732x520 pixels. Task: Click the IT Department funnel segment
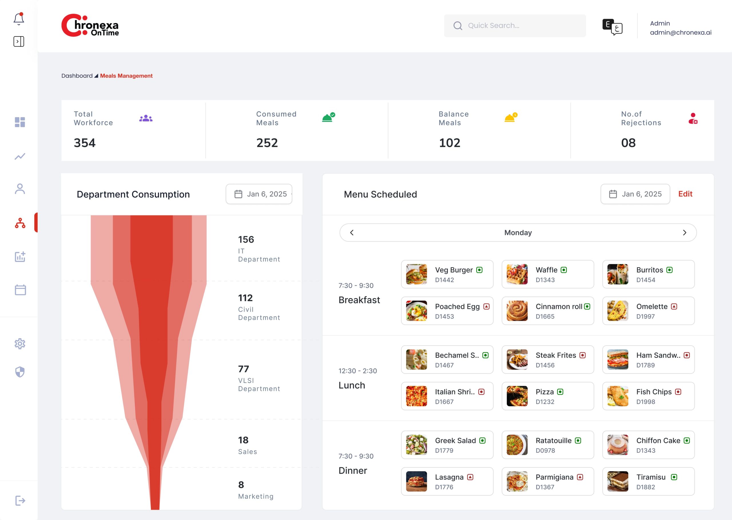pos(148,248)
